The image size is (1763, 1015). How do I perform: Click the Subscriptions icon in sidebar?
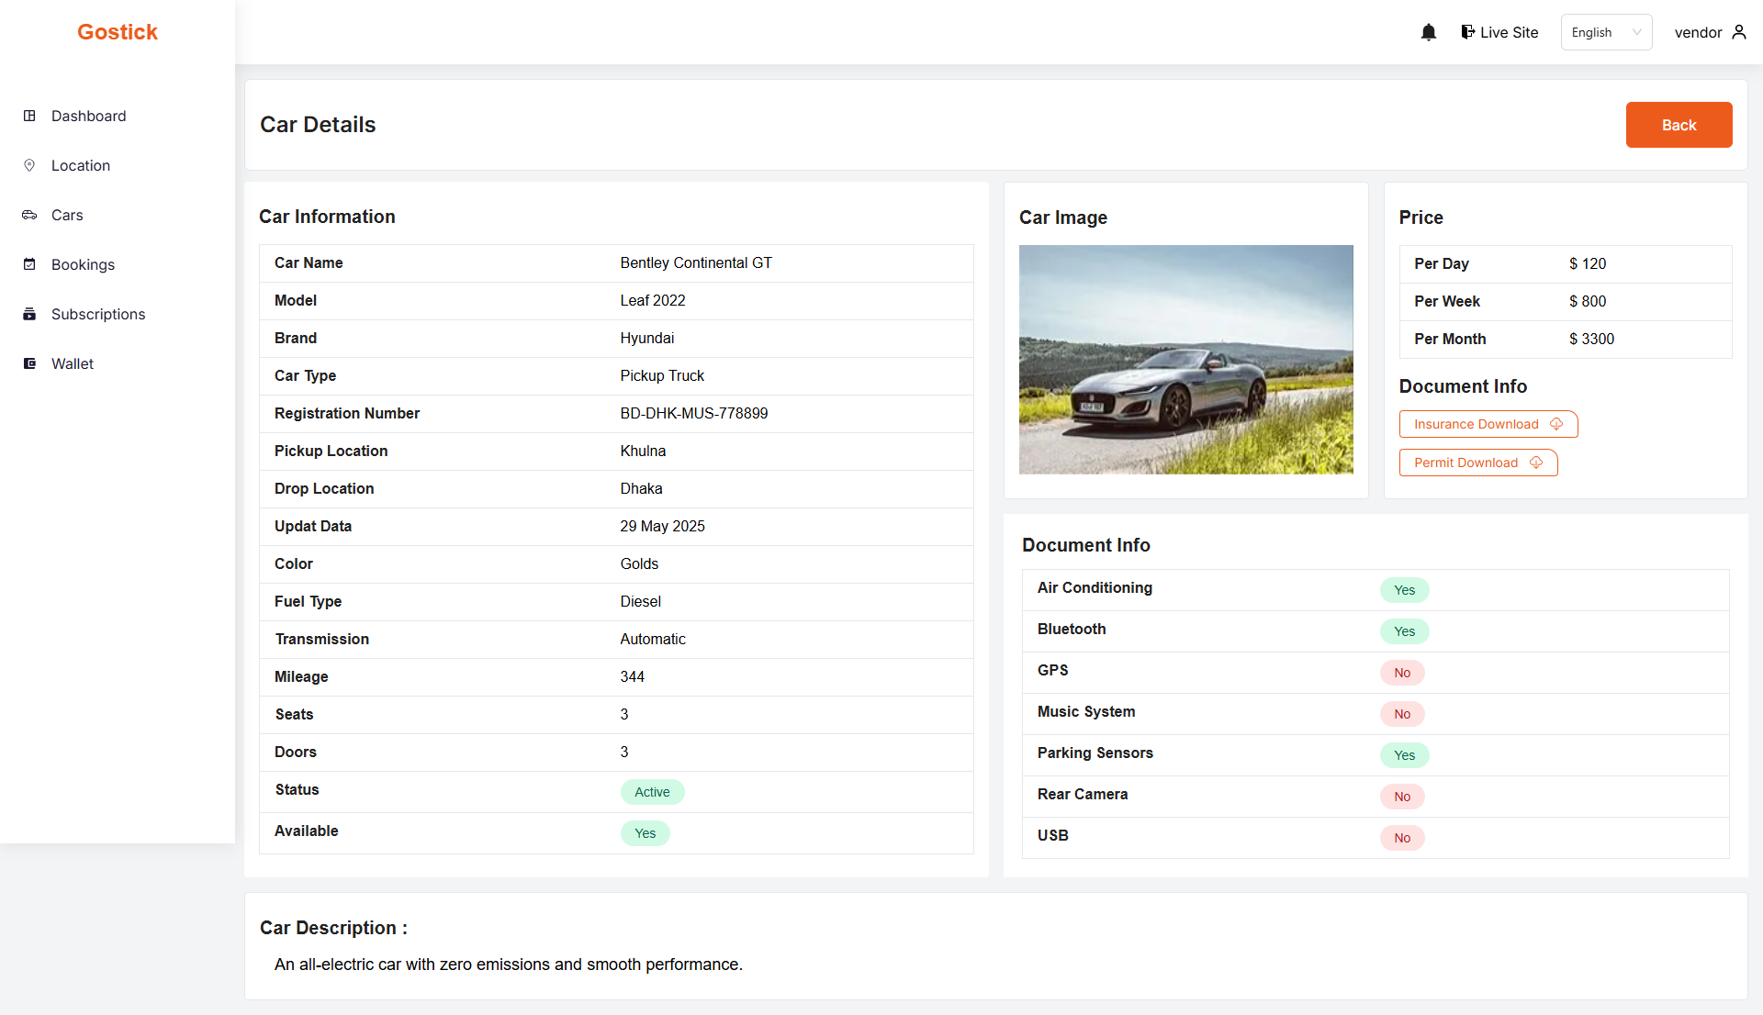coord(29,314)
